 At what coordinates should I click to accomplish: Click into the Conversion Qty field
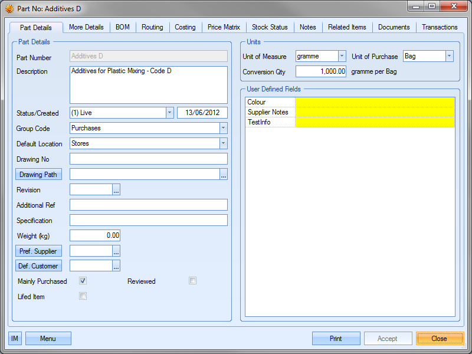pyautogui.click(x=320, y=71)
